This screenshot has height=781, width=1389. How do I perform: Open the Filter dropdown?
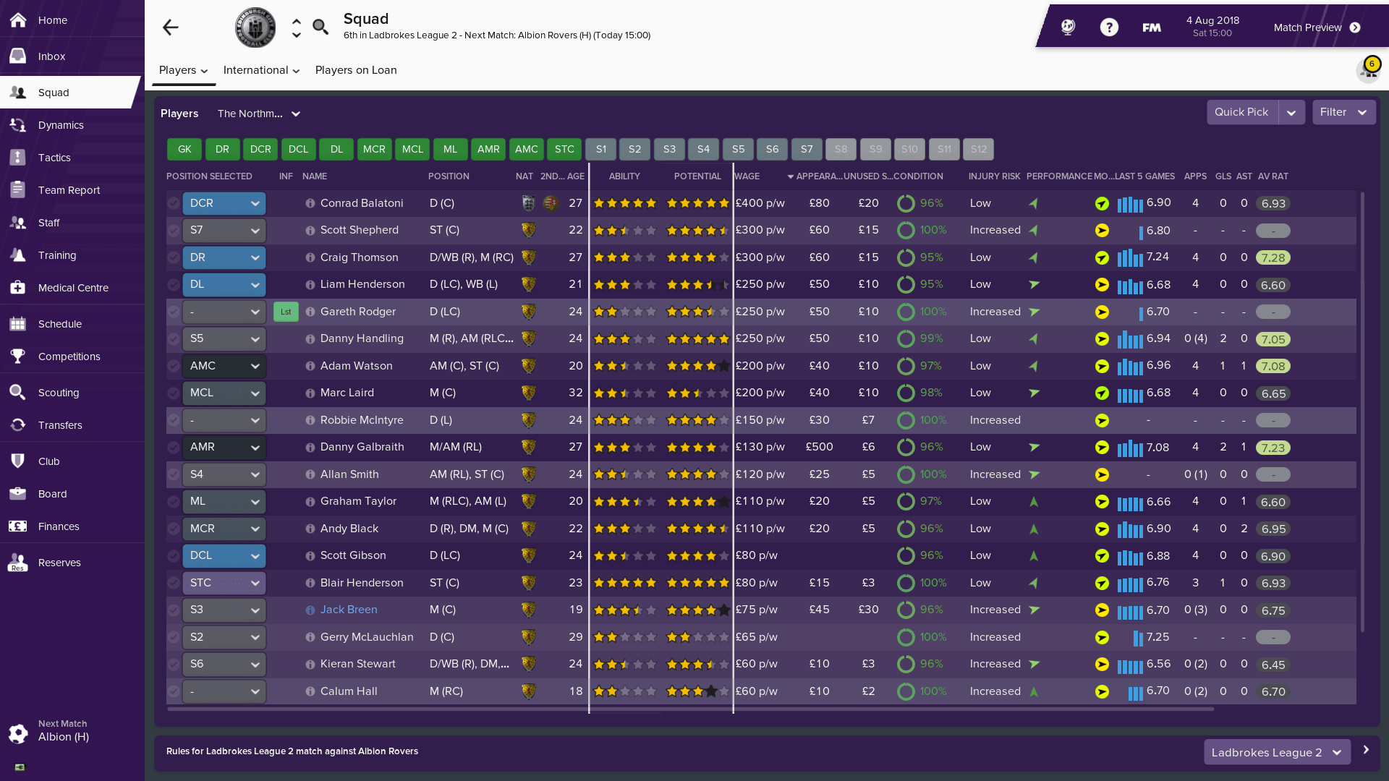click(x=1343, y=112)
